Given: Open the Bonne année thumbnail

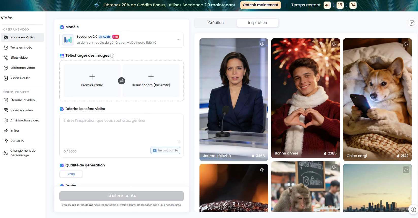Looking at the screenshot, I should click(x=306, y=98).
